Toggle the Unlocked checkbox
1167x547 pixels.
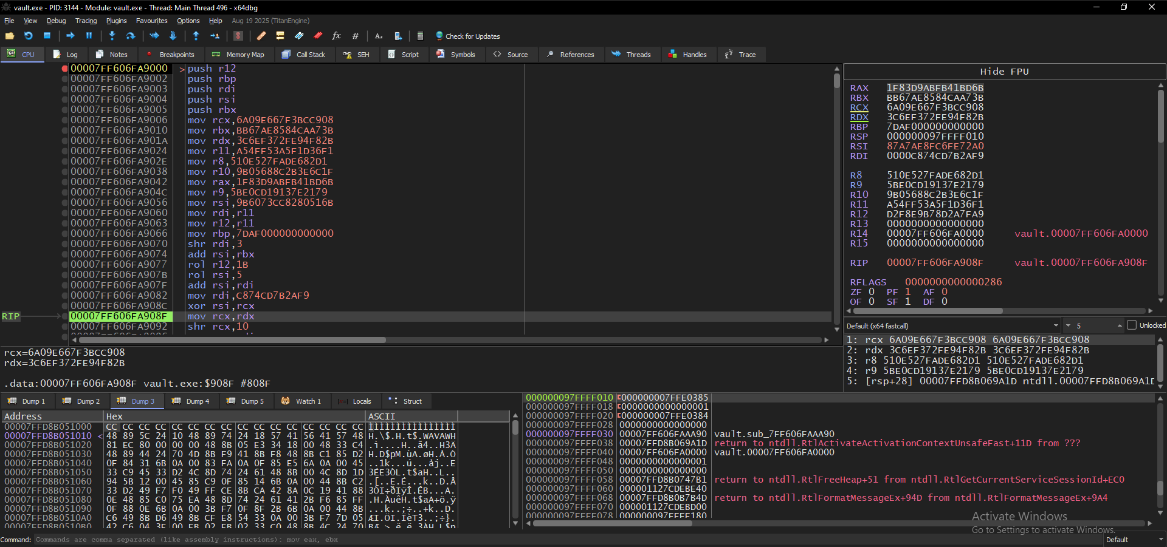[1132, 325]
